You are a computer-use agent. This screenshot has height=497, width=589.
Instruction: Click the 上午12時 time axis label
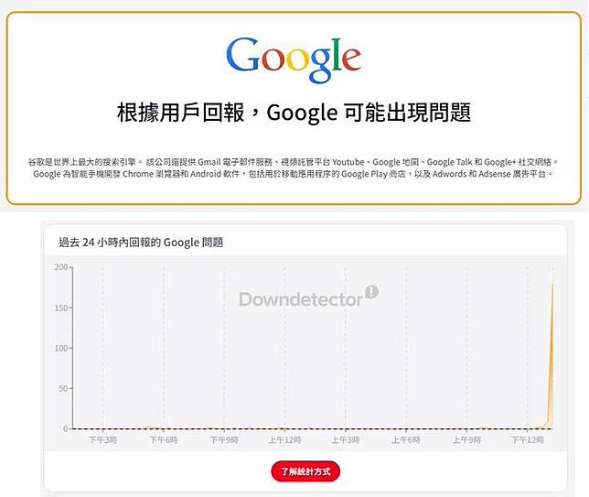(284, 440)
